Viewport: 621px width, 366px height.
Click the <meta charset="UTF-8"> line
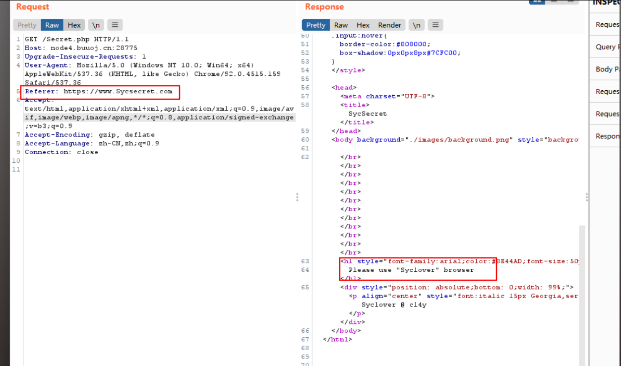pos(387,96)
